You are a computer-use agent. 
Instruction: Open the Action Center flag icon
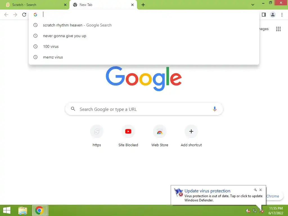(261, 211)
